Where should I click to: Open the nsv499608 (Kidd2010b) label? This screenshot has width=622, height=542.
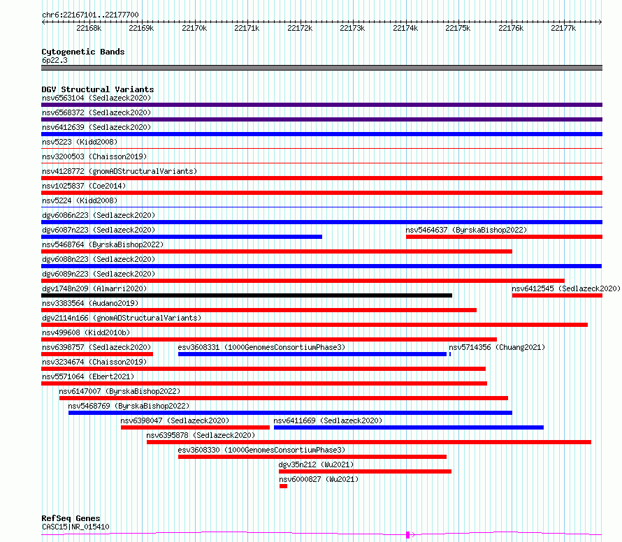(x=86, y=332)
